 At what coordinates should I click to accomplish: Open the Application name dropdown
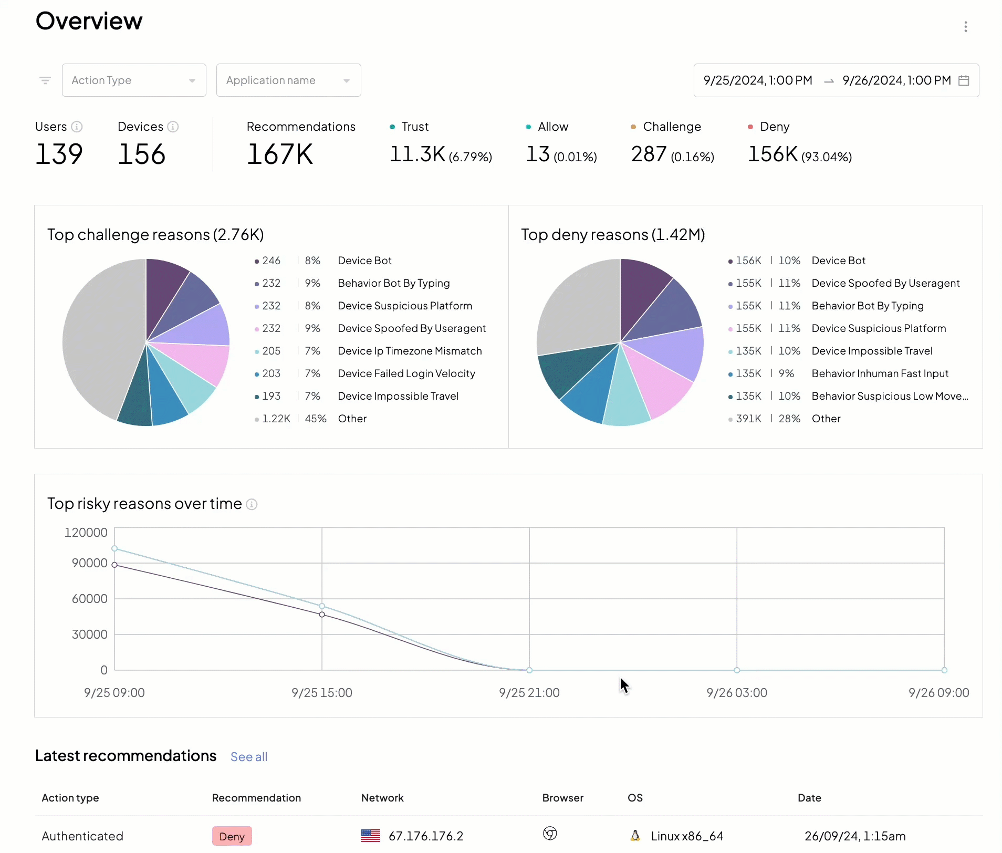coord(288,80)
